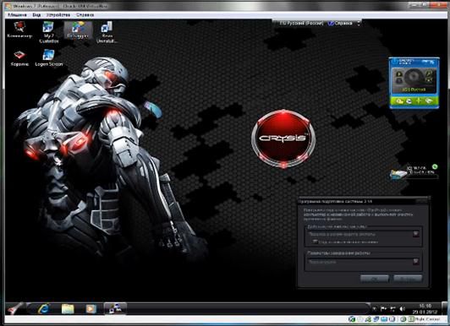Toggle the generalize checkbox in sysprep dialog
Screen dimensions: 450x326
[315, 242]
